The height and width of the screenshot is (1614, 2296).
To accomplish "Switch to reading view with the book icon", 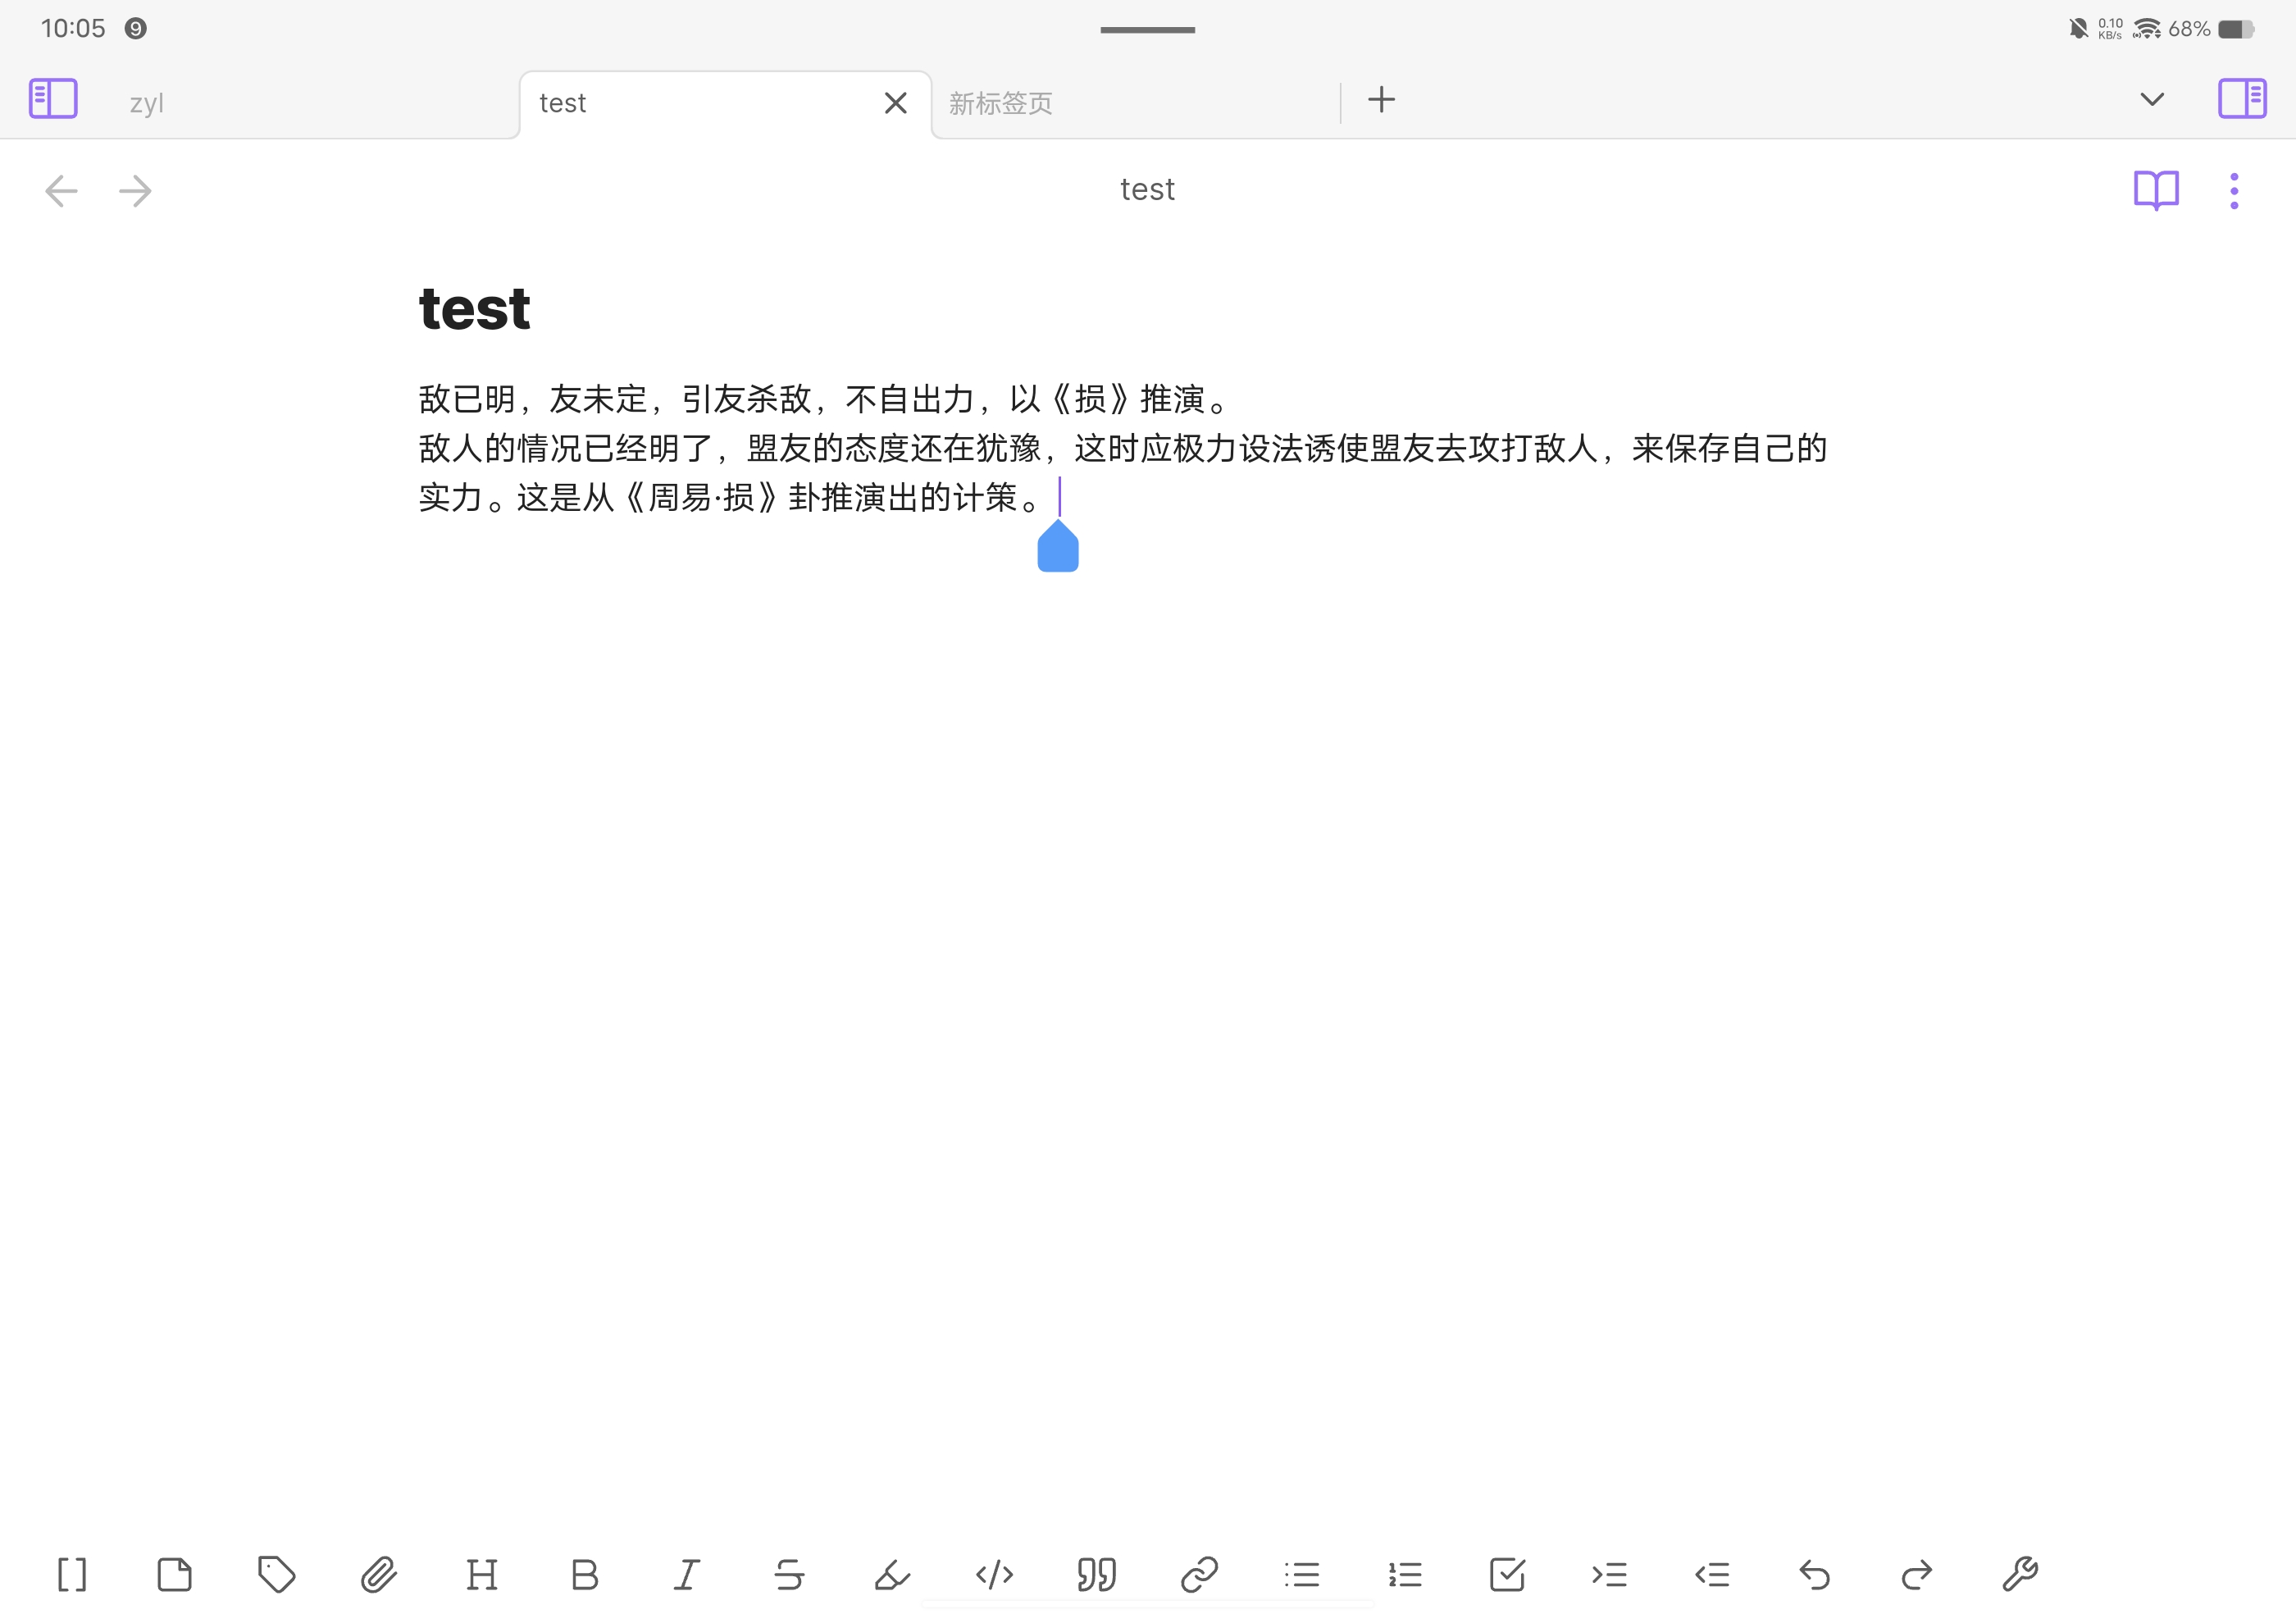I will tap(2157, 190).
